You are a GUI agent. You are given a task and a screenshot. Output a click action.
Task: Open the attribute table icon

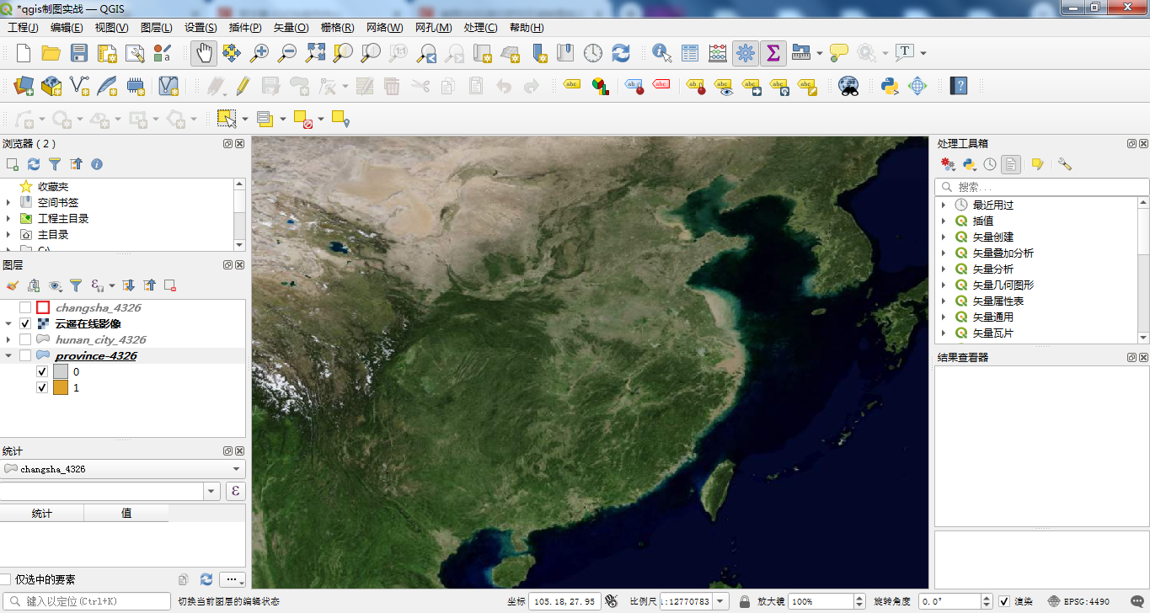click(x=690, y=53)
